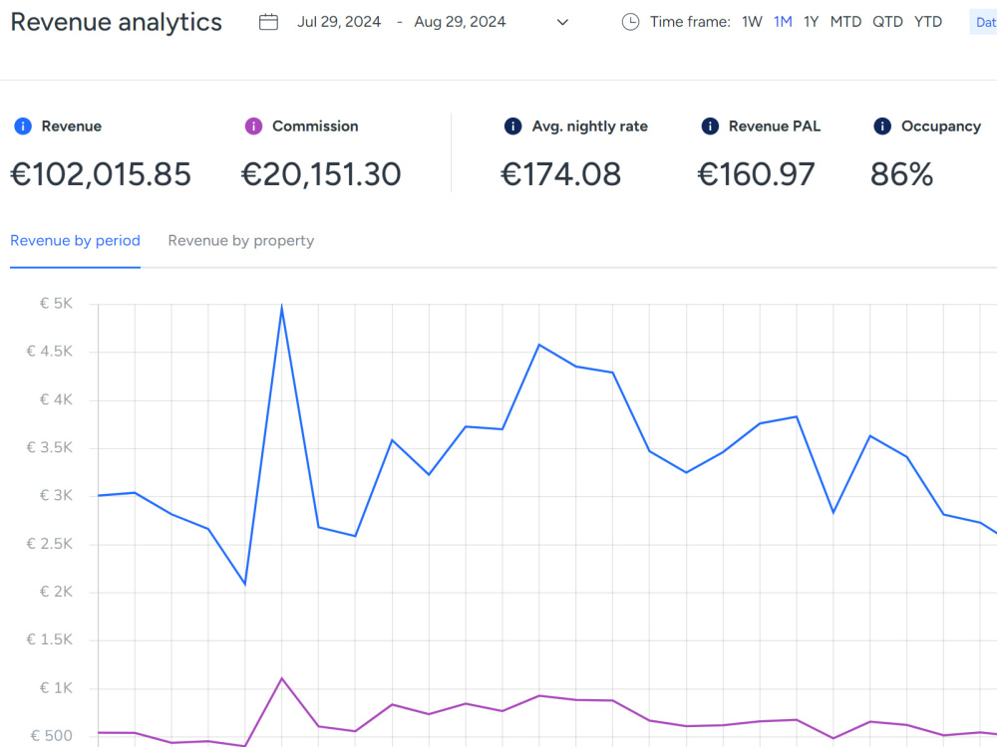This screenshot has height=747, width=997.
Task: Select the Jul 29, 2024 start date
Action: (339, 22)
